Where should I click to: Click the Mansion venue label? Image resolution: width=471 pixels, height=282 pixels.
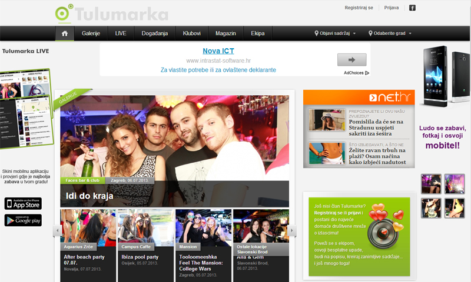188,247
